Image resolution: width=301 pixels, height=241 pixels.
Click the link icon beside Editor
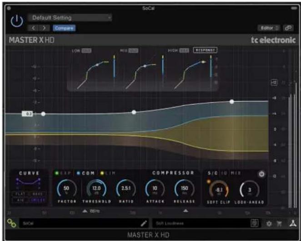[288, 28]
